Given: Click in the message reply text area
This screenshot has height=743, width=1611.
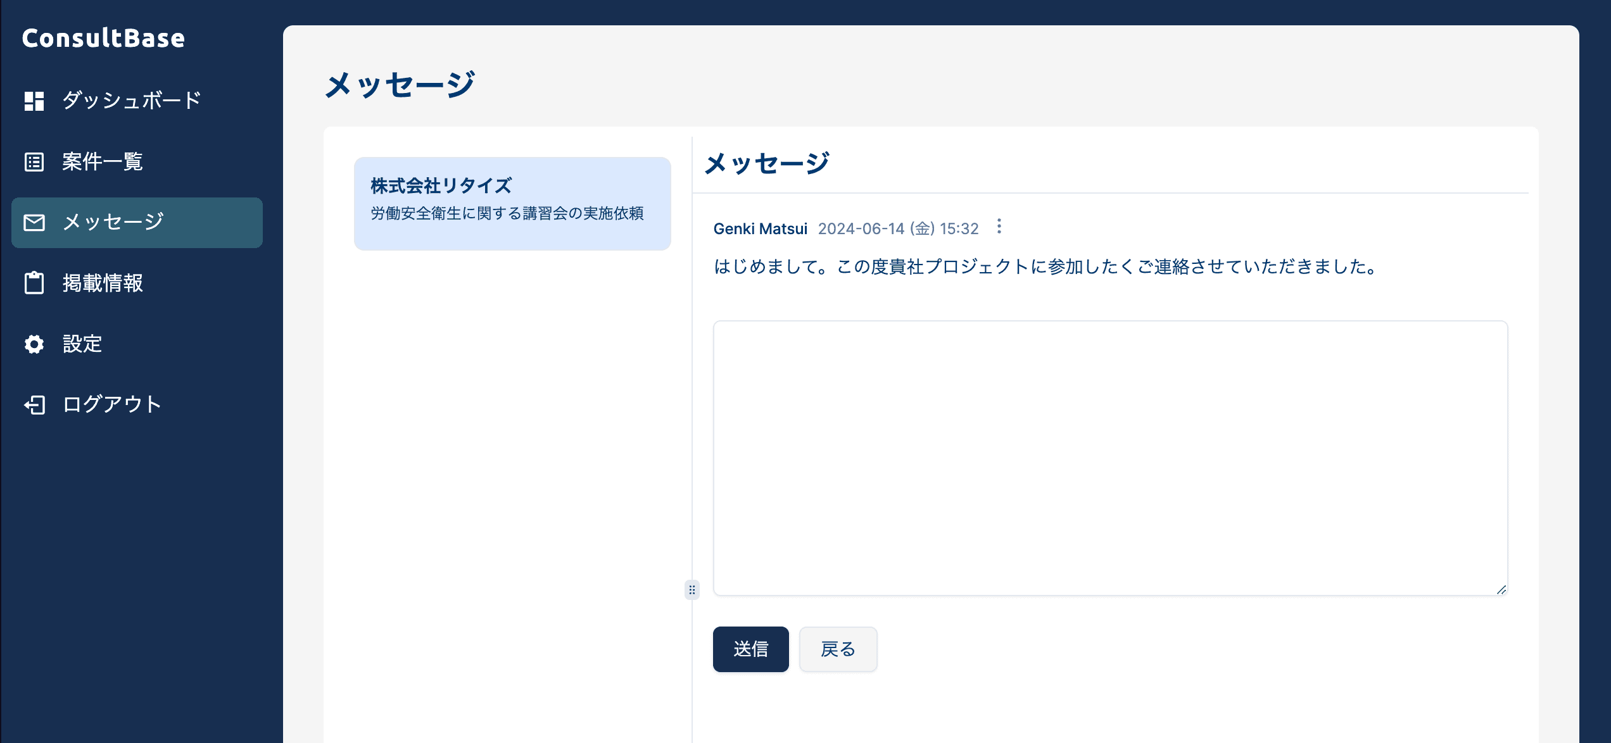Looking at the screenshot, I should [1109, 457].
